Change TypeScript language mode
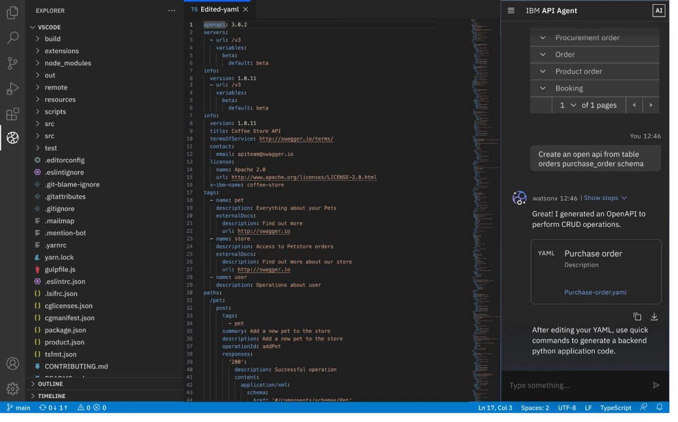 tap(615, 408)
